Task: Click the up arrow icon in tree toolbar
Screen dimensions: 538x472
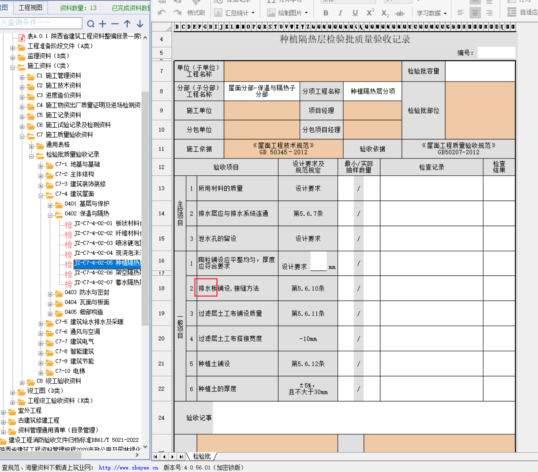Action: [x=127, y=24]
